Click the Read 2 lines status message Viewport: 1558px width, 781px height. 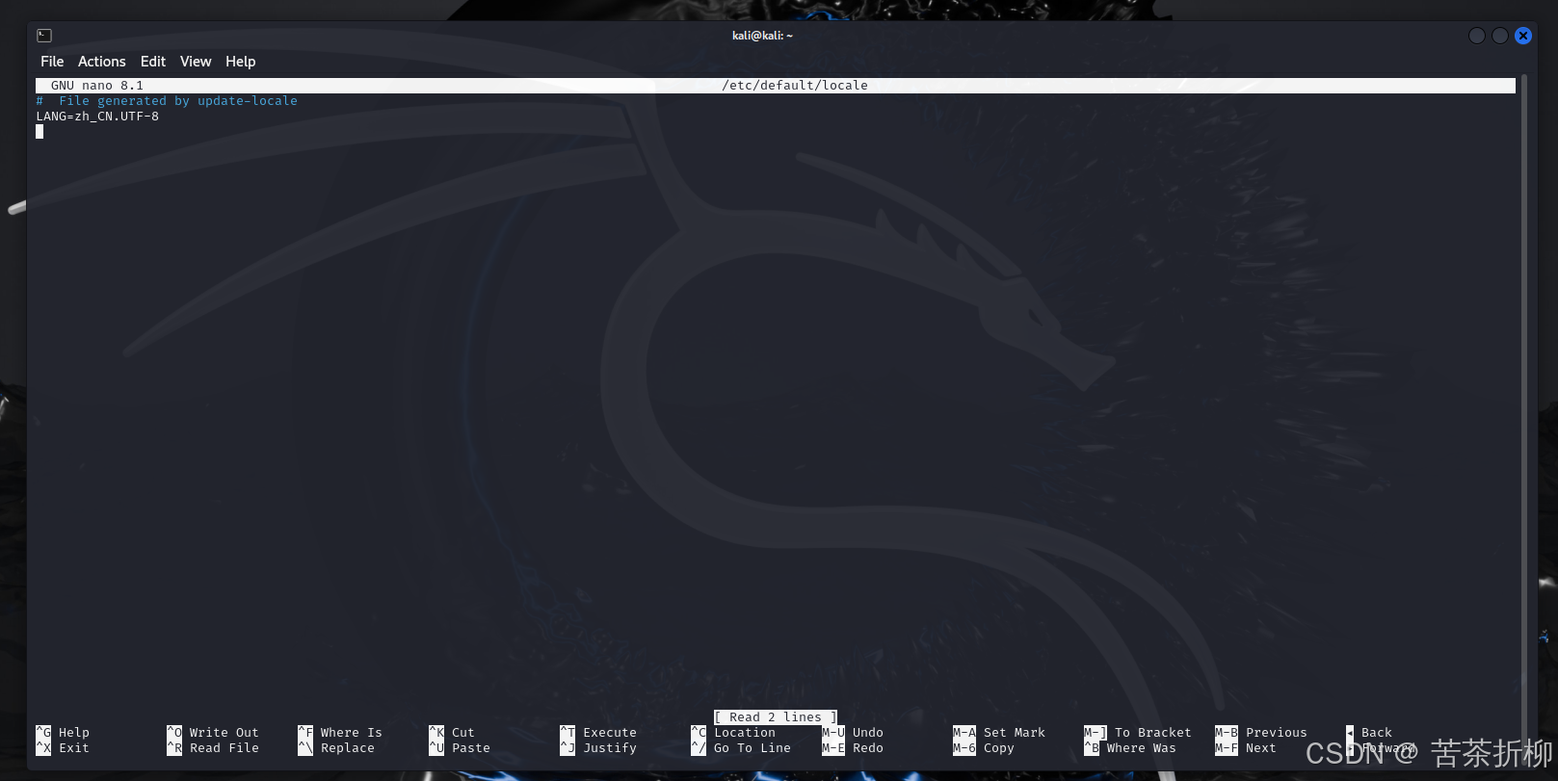tap(776, 717)
